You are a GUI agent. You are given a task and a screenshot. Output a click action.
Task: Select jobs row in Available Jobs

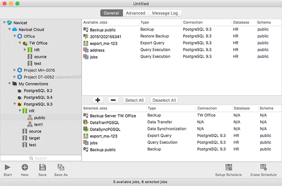(182, 57)
